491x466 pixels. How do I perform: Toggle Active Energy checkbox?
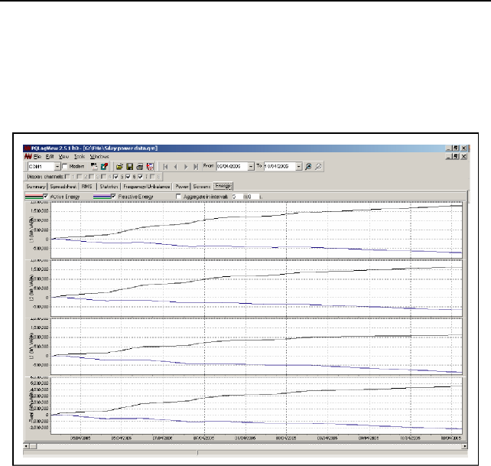coord(46,197)
